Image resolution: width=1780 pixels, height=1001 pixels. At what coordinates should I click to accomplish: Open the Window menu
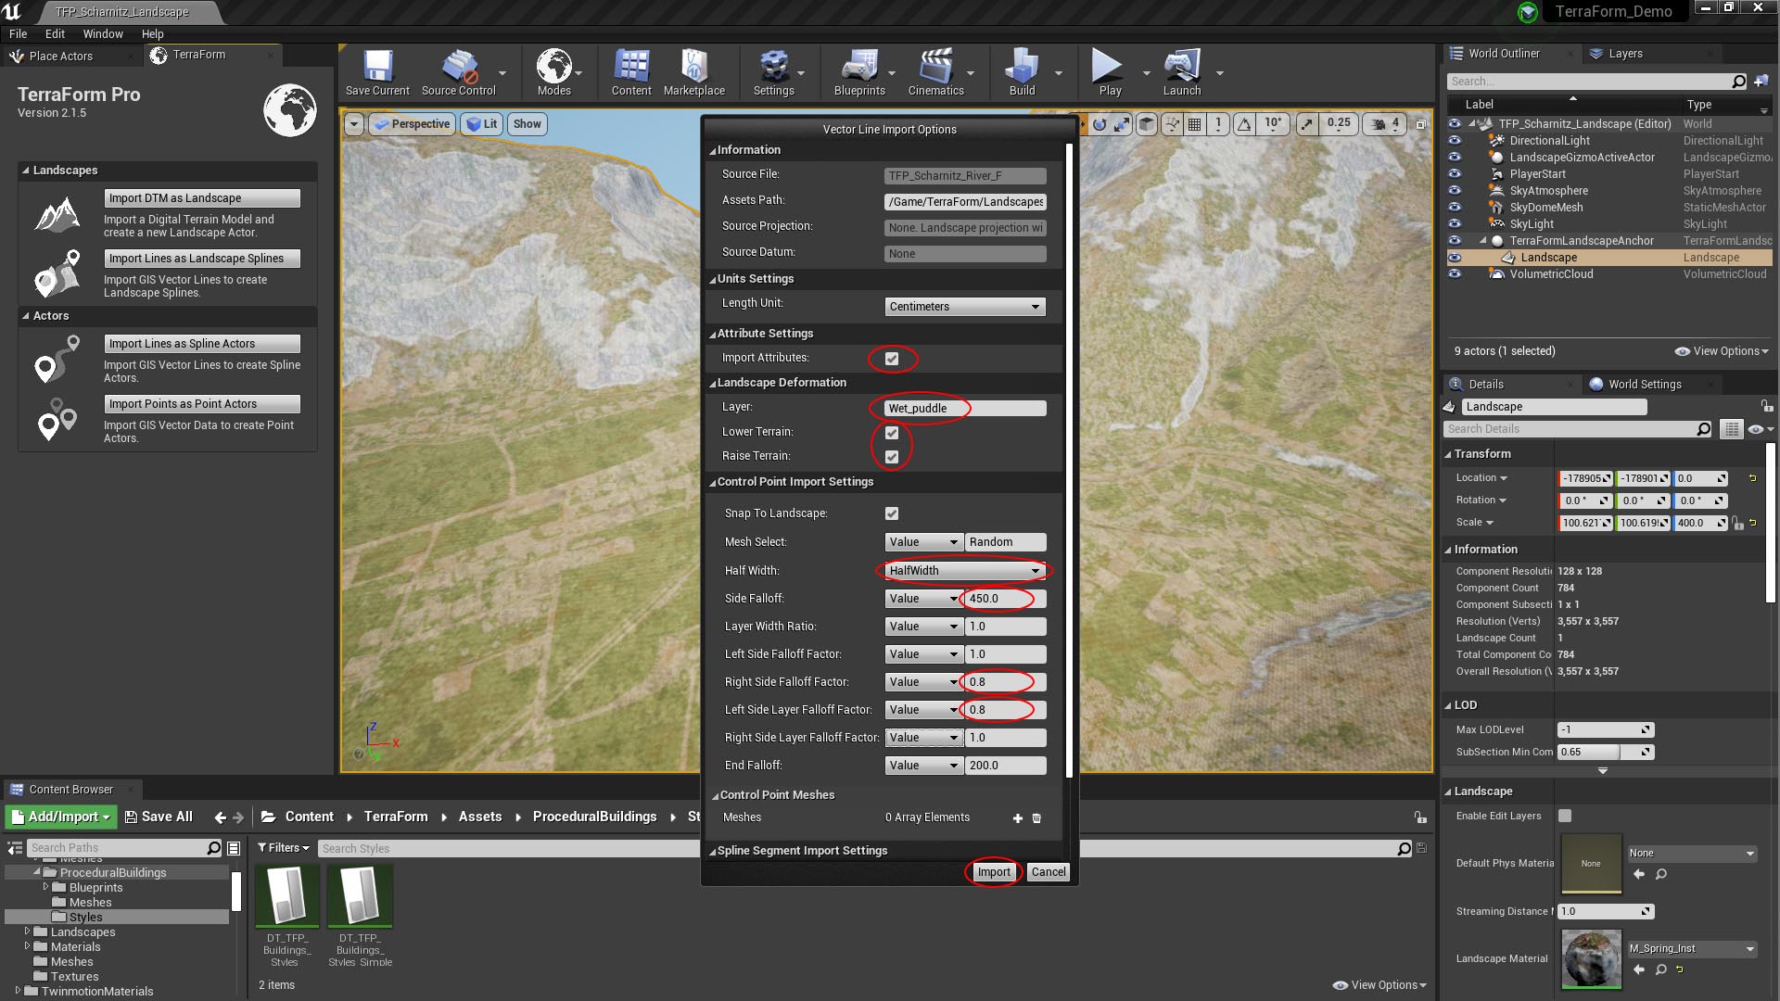click(103, 33)
